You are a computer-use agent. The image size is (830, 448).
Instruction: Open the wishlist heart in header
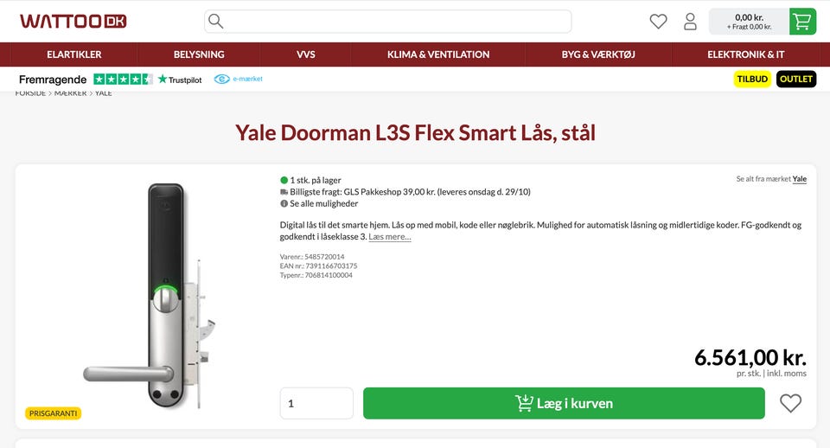658,22
